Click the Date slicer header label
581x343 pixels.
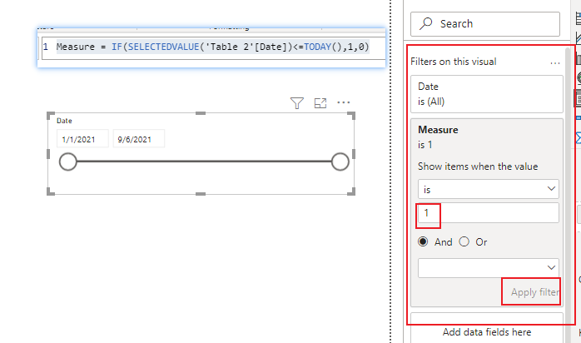[64, 121]
